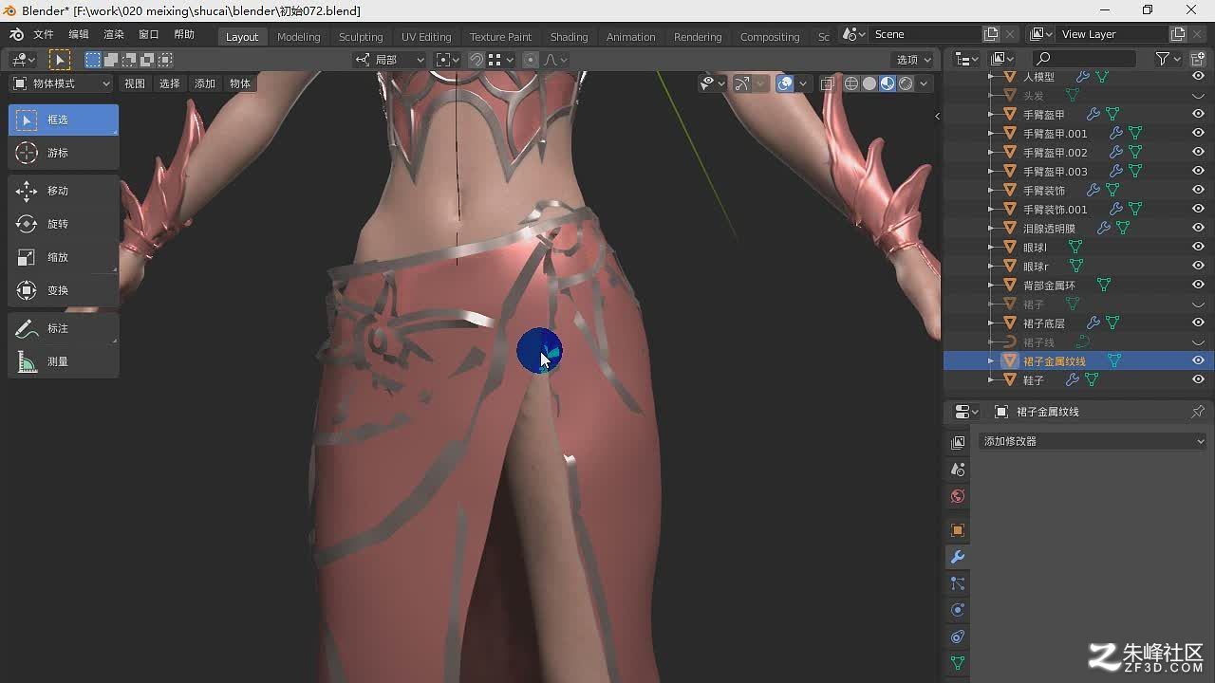Pick the 标注 annotate tool
This screenshot has height=683, width=1215.
tap(64, 328)
